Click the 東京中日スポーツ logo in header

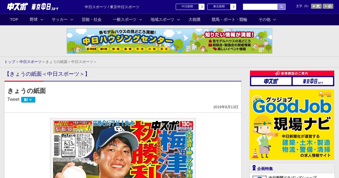tap(45, 7)
